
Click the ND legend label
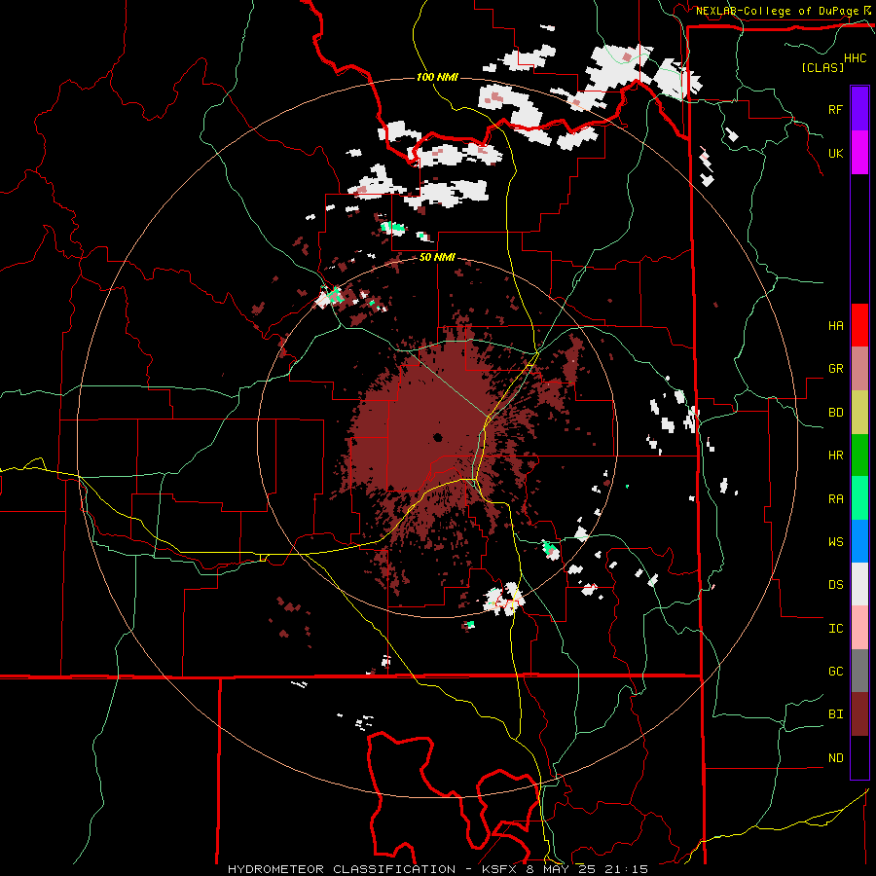[835, 758]
